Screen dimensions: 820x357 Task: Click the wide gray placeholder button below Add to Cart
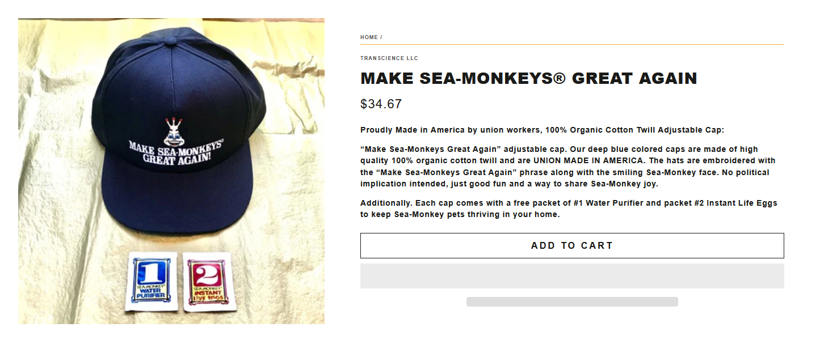pos(572,276)
